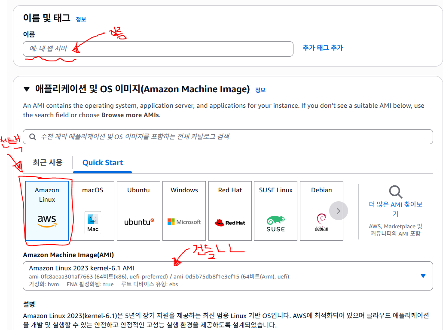Viewport: 443px width, 330px height.
Task: Click the aws logo in Amazon Linux card
Action: coord(47,221)
